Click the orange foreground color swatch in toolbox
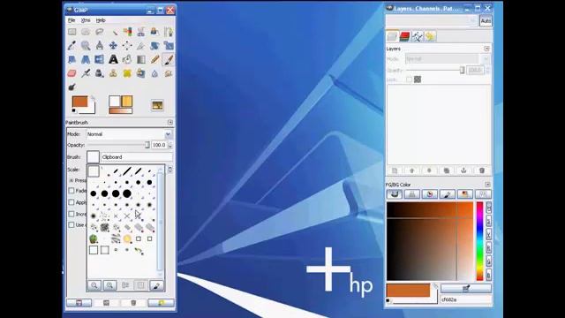 tap(79, 102)
